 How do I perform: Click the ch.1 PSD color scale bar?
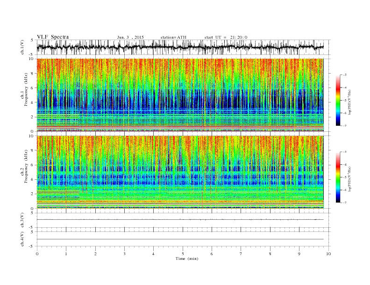(338, 100)
